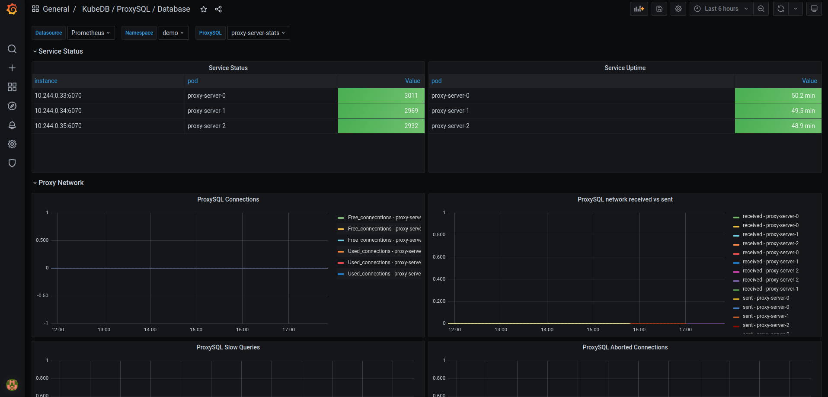Click the value 2932 cell
Screen dimensions: 828x397
pyautogui.click(x=381, y=126)
